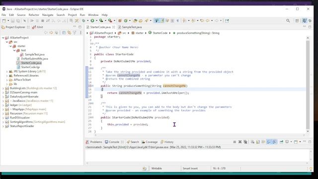Open the New file dropdown arrow
318x179 pixels.
pos(8,21)
